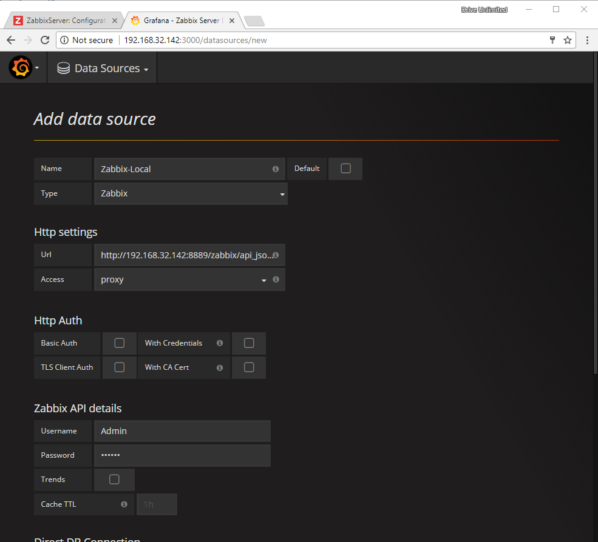Click the TLS Client Auth label
Image resolution: width=598 pixels, height=542 pixels.
pyautogui.click(x=67, y=367)
